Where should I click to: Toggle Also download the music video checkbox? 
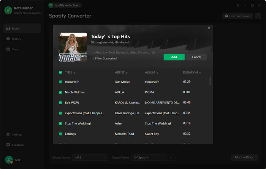(x=92, y=52)
